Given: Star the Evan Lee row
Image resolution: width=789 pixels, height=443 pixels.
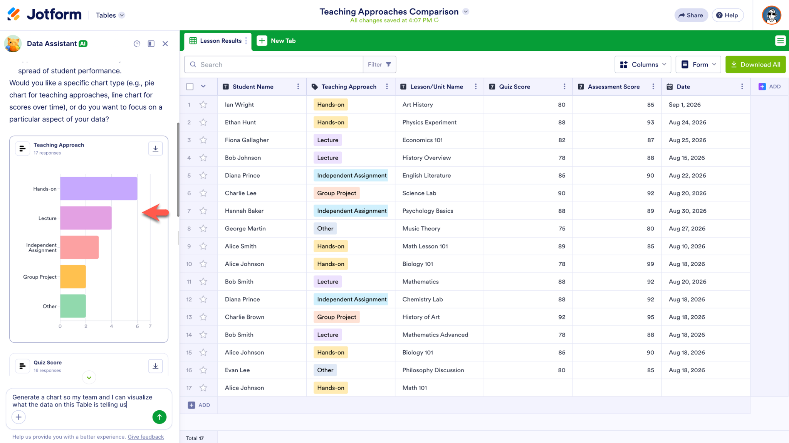Looking at the screenshot, I should (x=203, y=370).
